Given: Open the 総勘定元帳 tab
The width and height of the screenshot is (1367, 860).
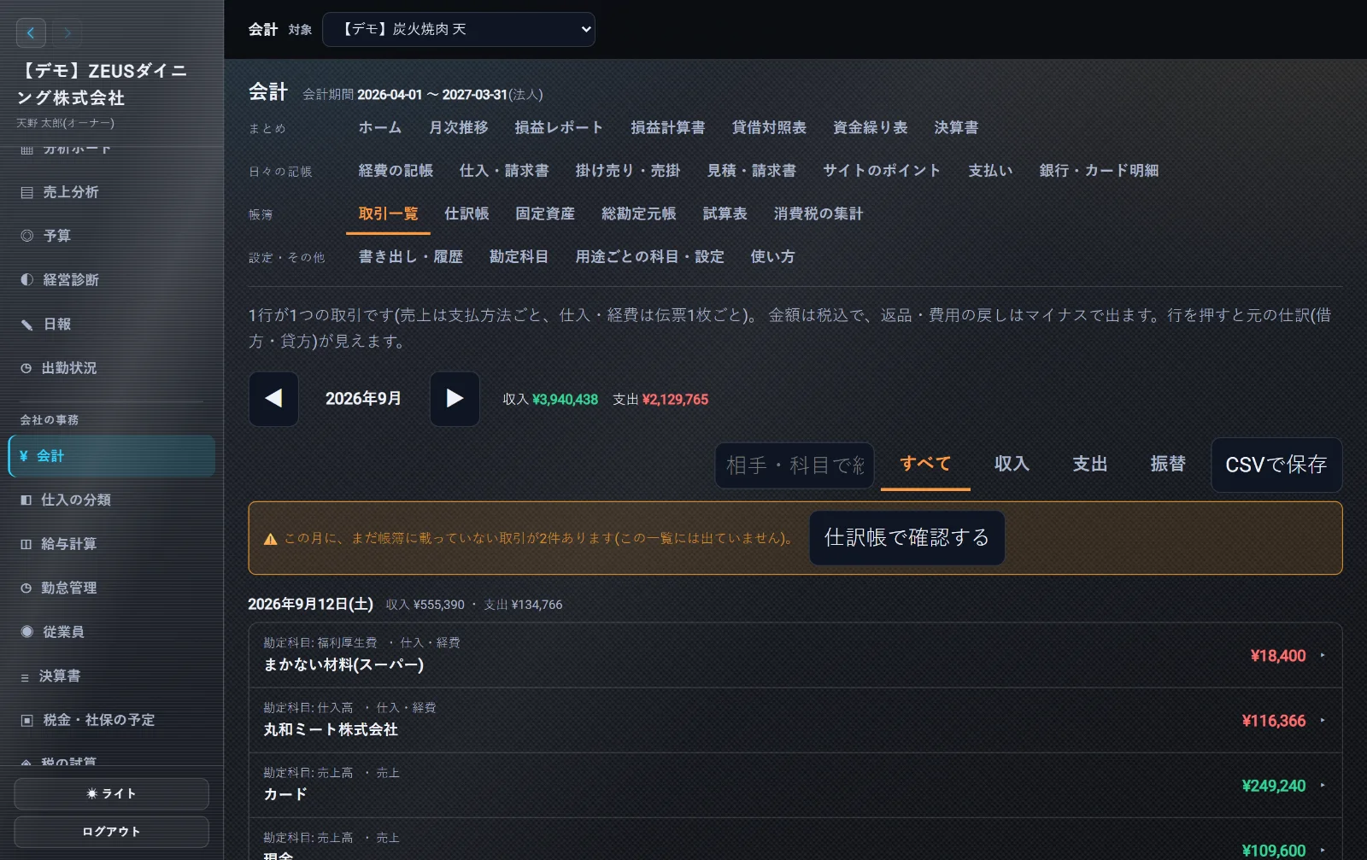Looking at the screenshot, I should tap(639, 214).
